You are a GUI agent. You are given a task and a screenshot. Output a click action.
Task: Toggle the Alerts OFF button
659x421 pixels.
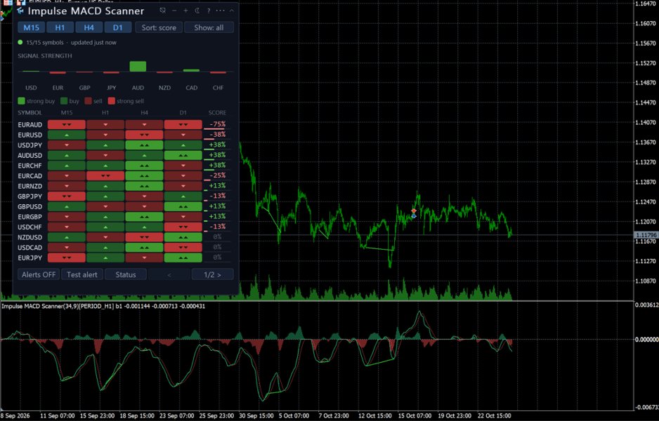point(39,274)
